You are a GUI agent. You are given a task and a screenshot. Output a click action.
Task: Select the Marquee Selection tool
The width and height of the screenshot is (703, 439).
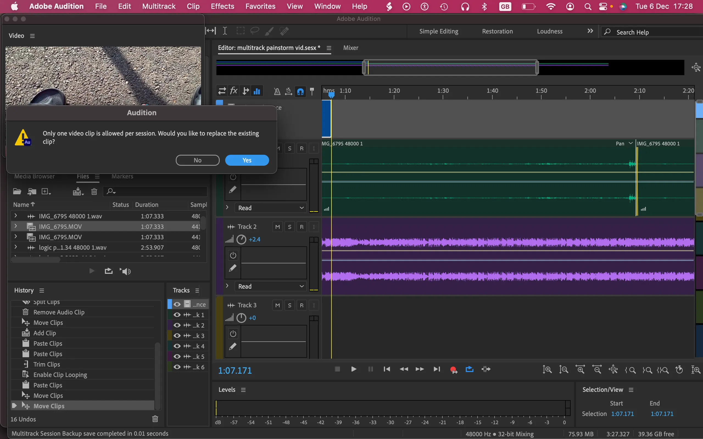click(x=240, y=31)
